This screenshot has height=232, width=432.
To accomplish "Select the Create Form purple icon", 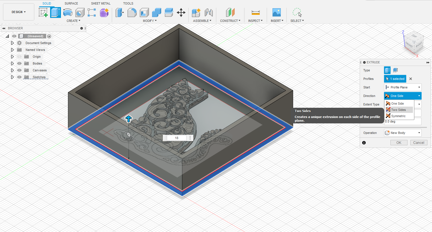I will click(104, 13).
